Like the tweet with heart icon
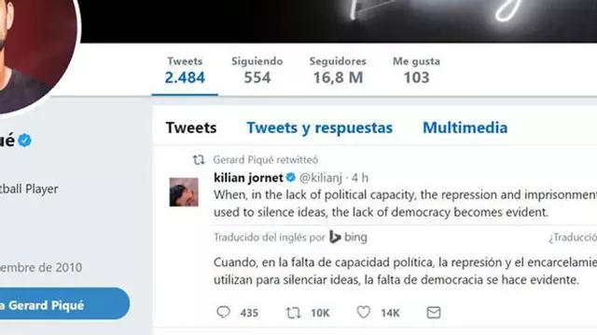The image size is (597, 335). tap(363, 313)
